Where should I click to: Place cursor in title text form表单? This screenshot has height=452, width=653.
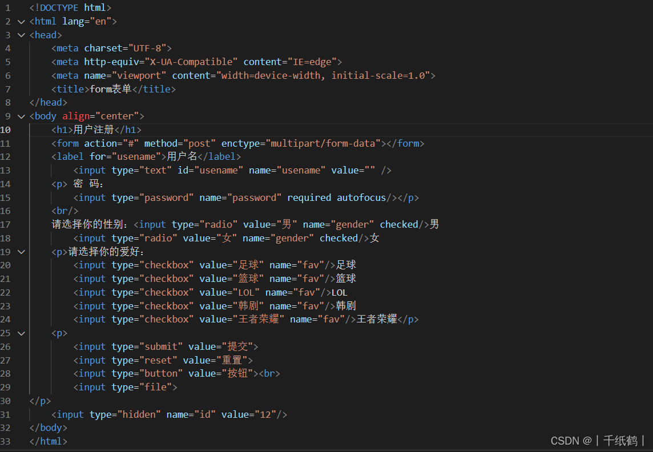coord(111,89)
